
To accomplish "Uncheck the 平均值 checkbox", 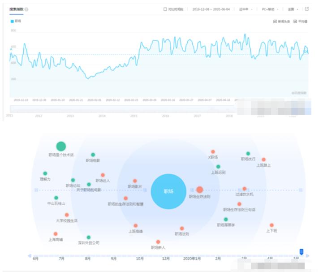I will tap(295, 22).
